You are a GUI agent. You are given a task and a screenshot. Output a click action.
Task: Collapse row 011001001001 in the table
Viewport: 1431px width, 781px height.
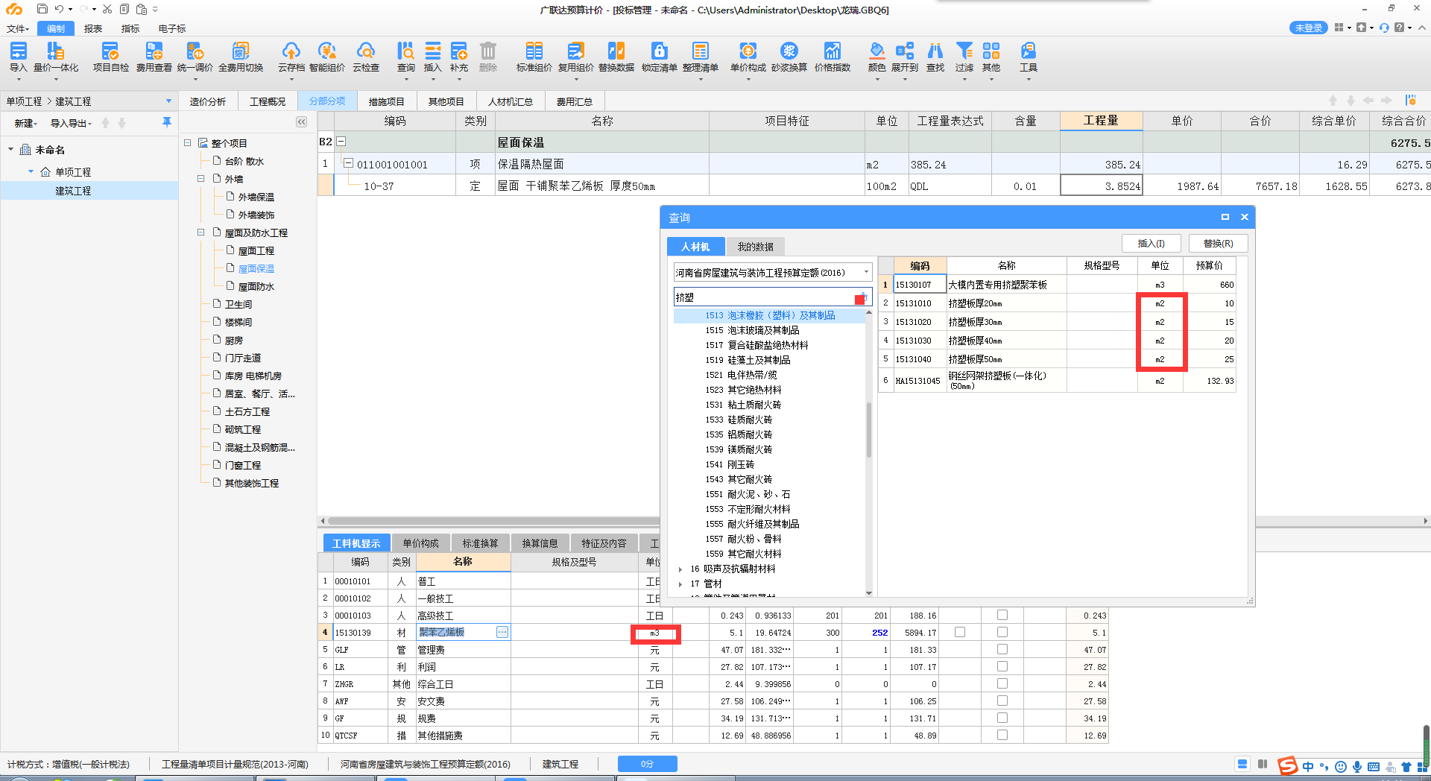[348, 163]
